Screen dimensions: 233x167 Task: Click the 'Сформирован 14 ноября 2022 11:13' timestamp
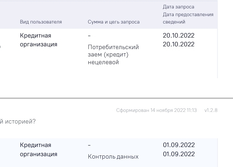point(156,110)
